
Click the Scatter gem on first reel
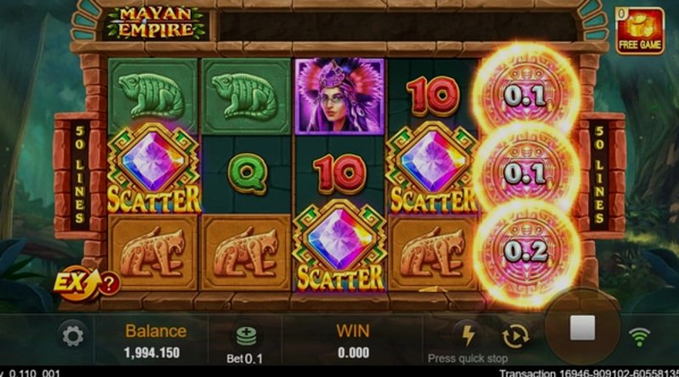tap(154, 169)
